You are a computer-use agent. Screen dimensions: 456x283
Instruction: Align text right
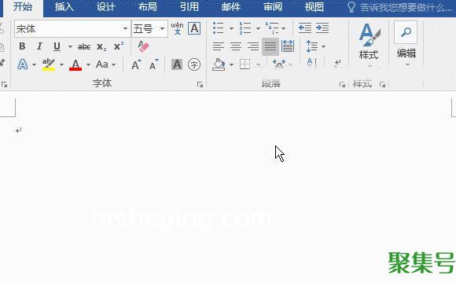click(253, 46)
